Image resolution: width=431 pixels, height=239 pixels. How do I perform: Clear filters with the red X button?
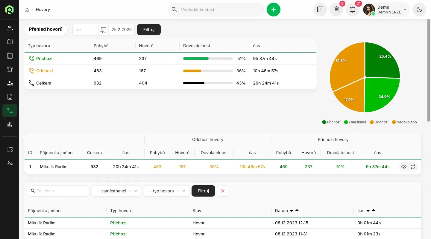(223, 191)
